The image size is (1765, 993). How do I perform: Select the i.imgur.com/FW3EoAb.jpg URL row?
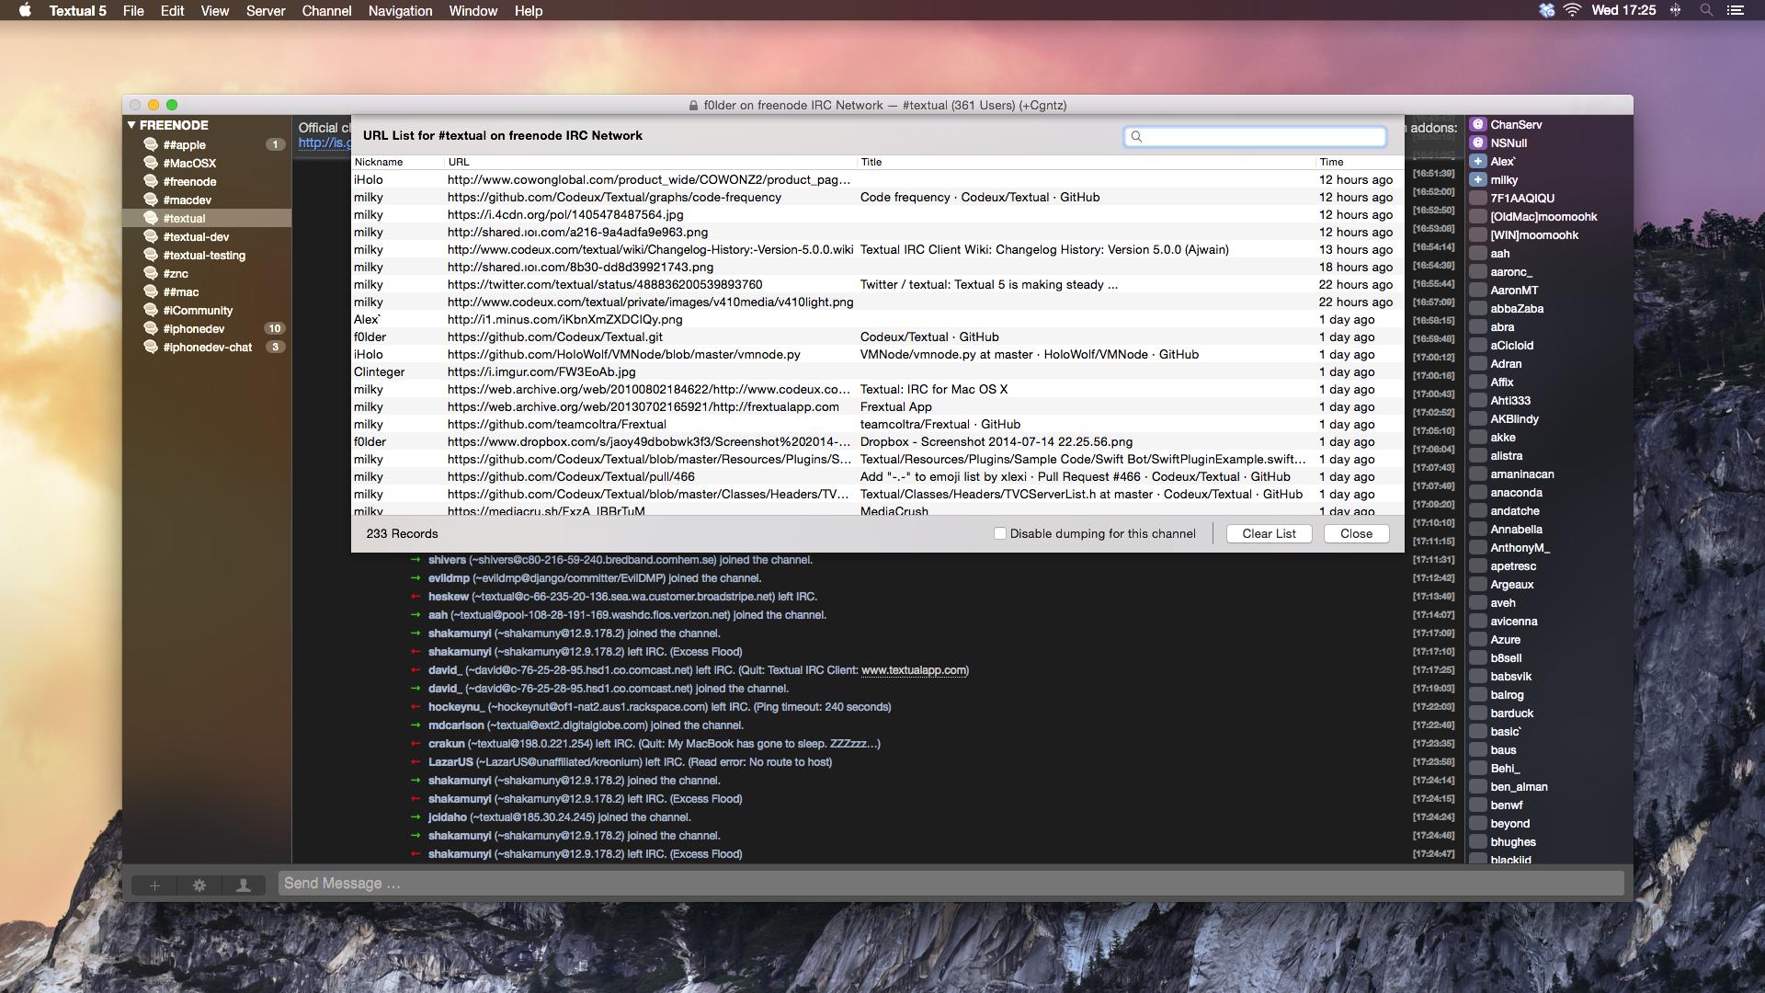[x=878, y=371]
